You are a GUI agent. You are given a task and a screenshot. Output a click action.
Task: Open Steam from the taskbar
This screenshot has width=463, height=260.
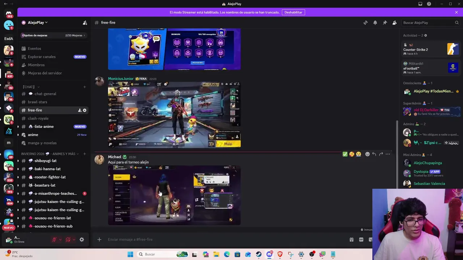click(259, 254)
